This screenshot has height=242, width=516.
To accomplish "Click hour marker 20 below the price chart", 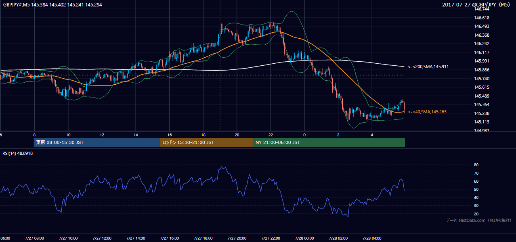I will tap(237, 135).
